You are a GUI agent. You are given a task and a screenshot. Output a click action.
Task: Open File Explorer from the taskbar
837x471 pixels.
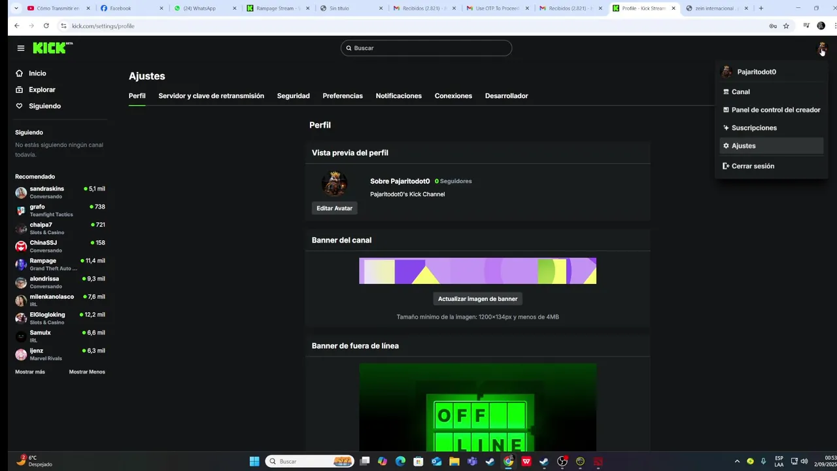pos(454,461)
